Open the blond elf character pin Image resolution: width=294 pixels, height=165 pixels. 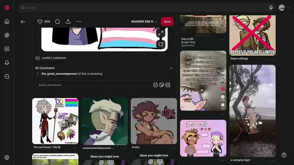click(x=105, y=121)
